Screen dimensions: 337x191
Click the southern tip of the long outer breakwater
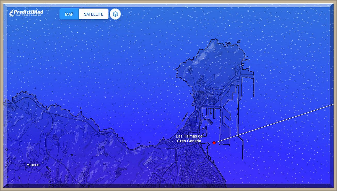tap(243, 158)
